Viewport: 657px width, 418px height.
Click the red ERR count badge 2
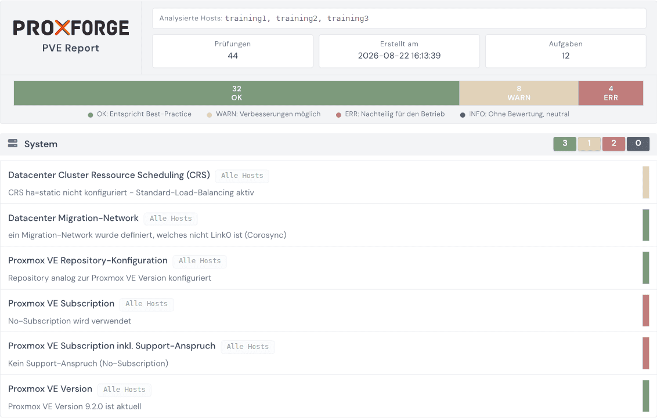coord(613,144)
